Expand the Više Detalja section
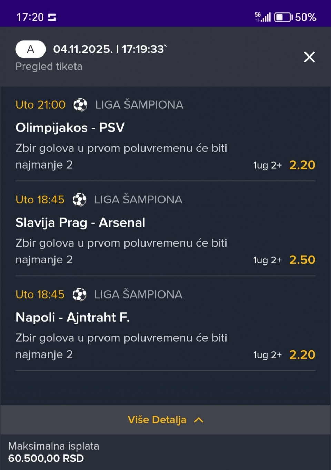Image resolution: width=331 pixels, height=470 pixels. click(x=157, y=420)
